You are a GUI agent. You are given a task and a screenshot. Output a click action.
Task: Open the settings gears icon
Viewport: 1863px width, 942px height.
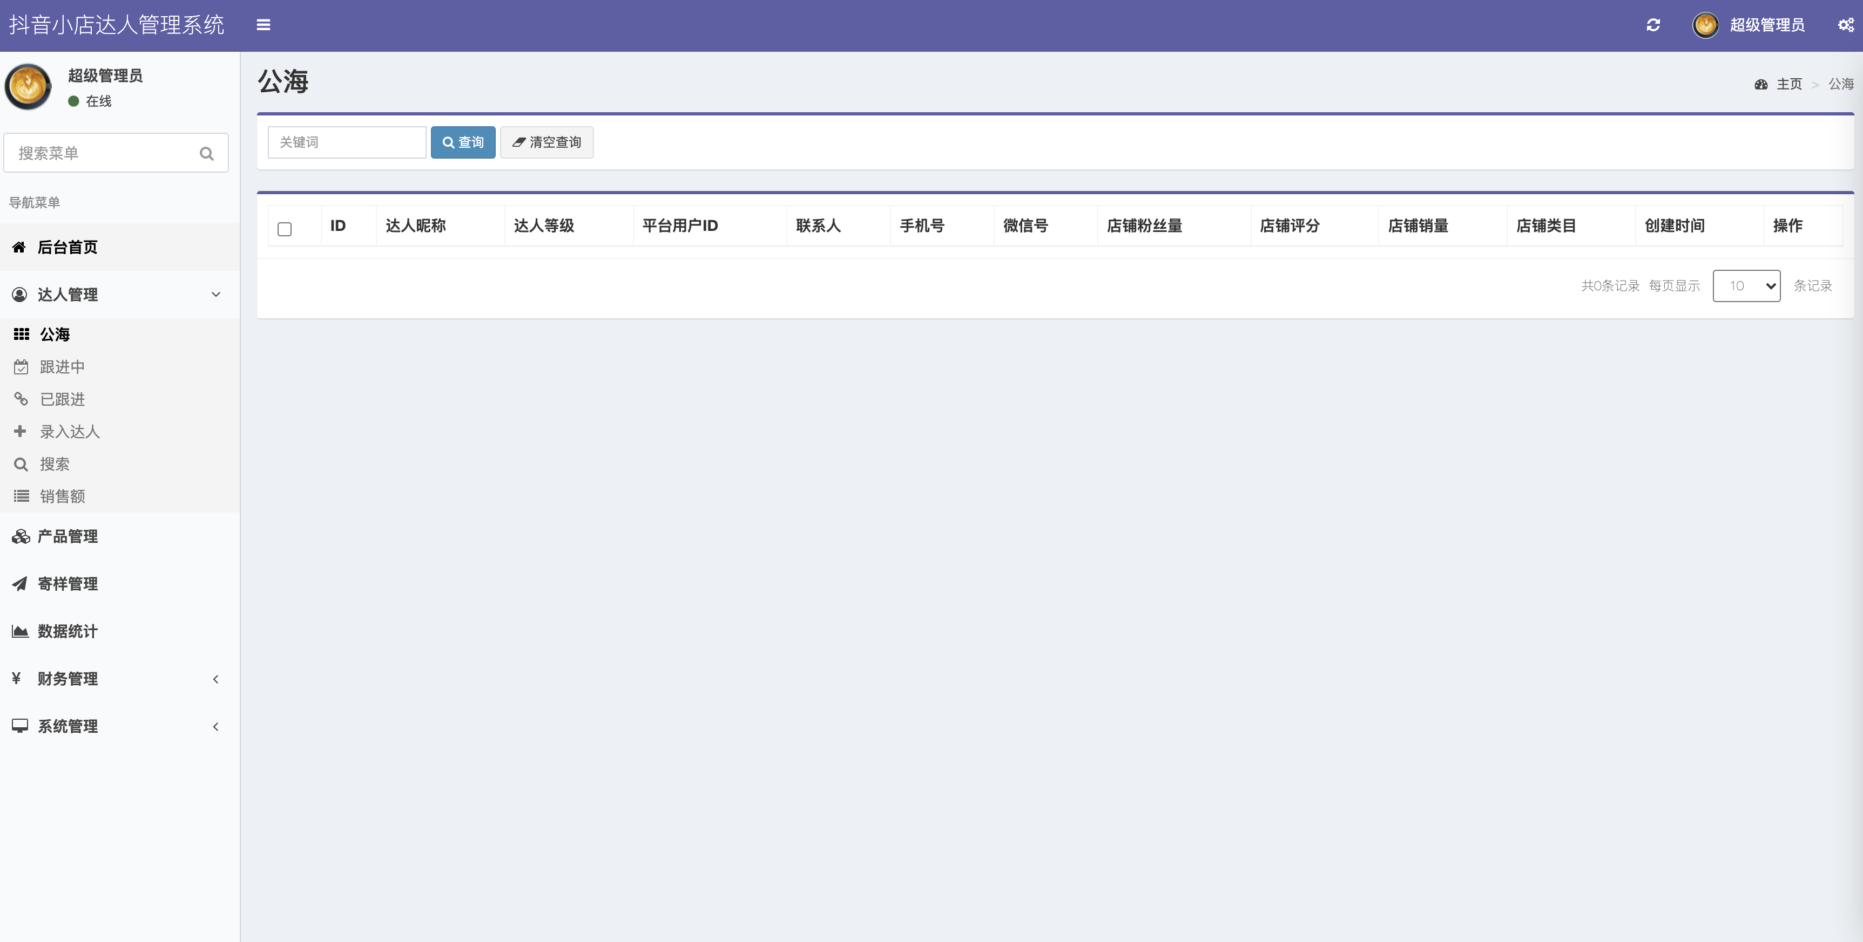(1846, 25)
